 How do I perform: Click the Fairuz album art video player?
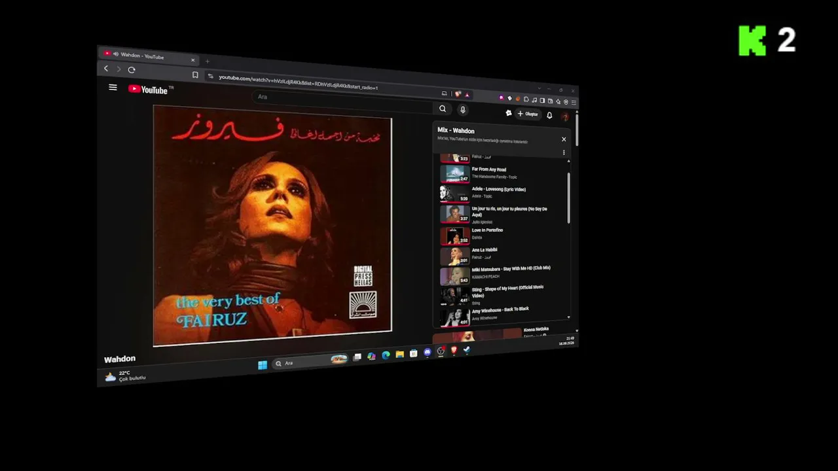(x=272, y=226)
